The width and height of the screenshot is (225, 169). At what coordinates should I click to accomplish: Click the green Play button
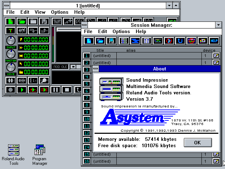tap(22, 90)
